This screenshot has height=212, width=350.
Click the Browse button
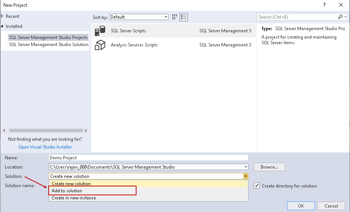pos(269,167)
